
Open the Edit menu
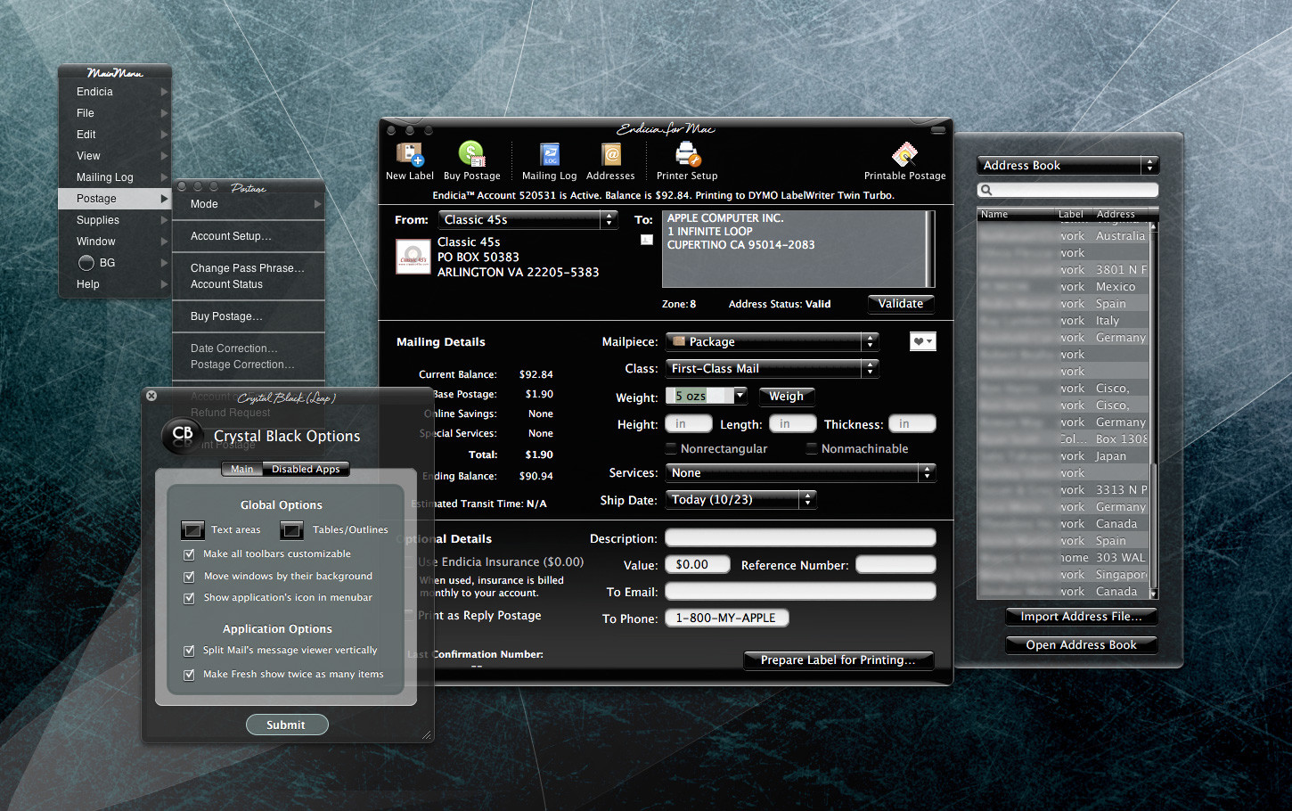pyautogui.click(x=115, y=135)
